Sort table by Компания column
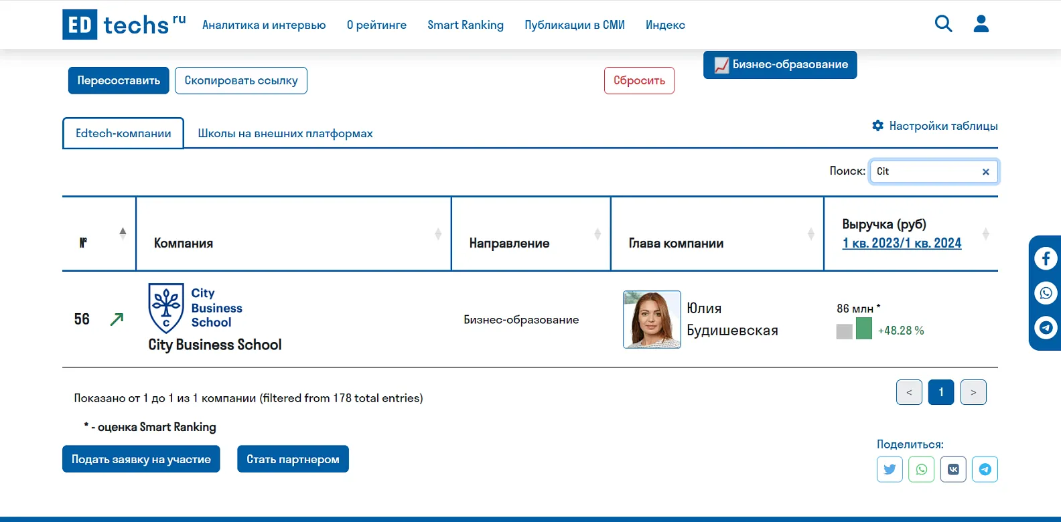 tap(438, 234)
